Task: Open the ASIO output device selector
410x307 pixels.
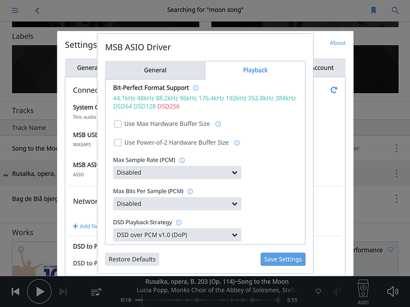Action: [363, 292]
